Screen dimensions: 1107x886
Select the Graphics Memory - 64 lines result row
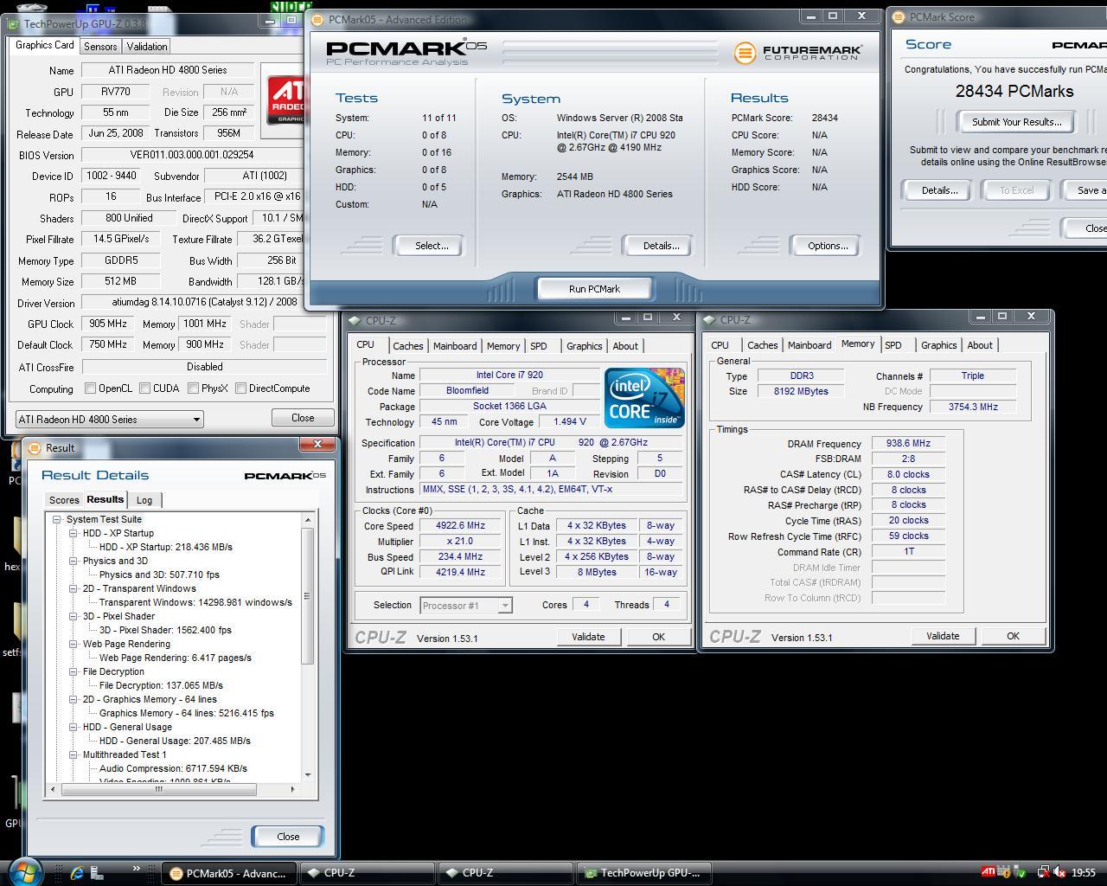186,713
